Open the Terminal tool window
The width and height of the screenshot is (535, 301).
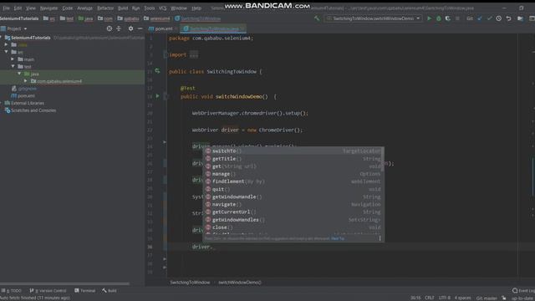tap(85, 290)
